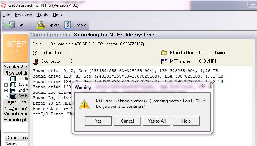257x146 pixels.
Task: Select the 2nd hard drive icon
Action: point(13,90)
